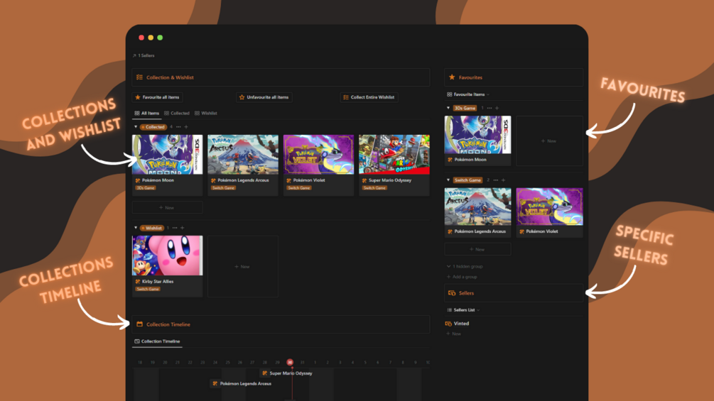
Task: Open the Pokémon Moon cover in Collected
Action: (167, 155)
